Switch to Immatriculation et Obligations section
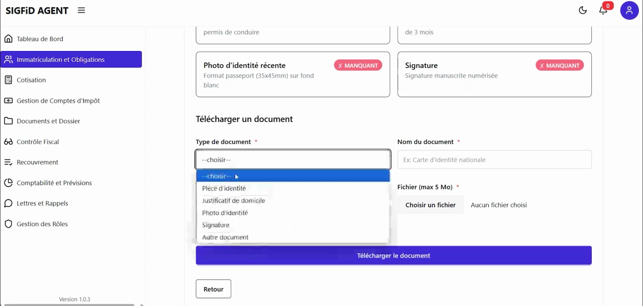Viewport: 643px width, 306px height. pos(61,59)
